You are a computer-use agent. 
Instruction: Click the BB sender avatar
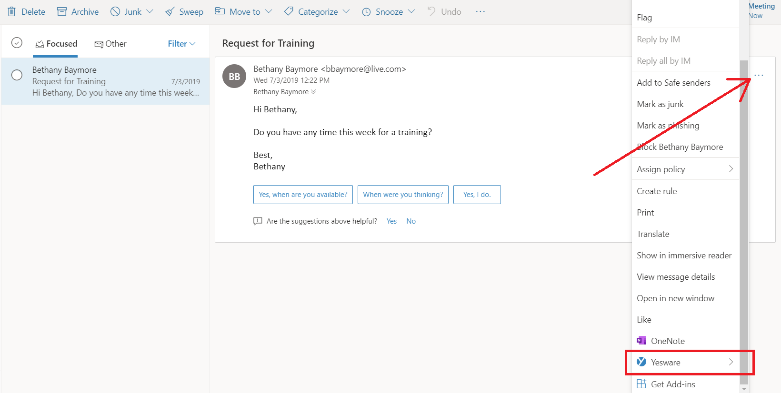[x=234, y=76]
